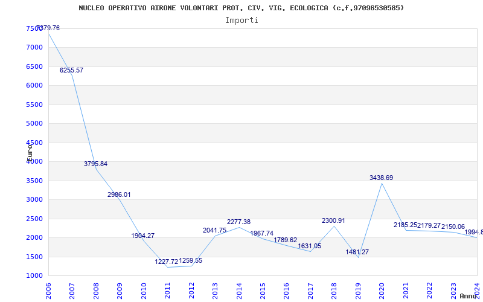Click the chart title with NUCLEO OPERATIVO AIRONE
The image size is (483, 302).
pyautogui.click(x=241, y=8)
